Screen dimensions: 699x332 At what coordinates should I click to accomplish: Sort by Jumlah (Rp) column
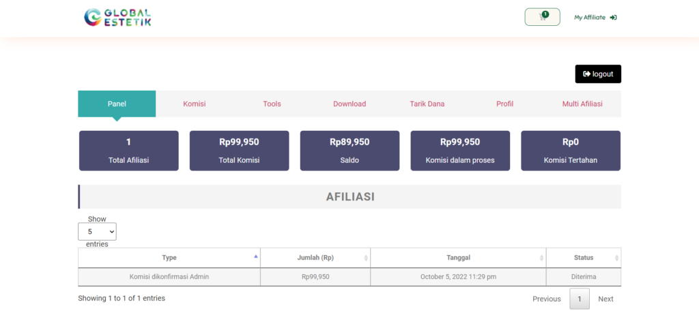coord(315,258)
